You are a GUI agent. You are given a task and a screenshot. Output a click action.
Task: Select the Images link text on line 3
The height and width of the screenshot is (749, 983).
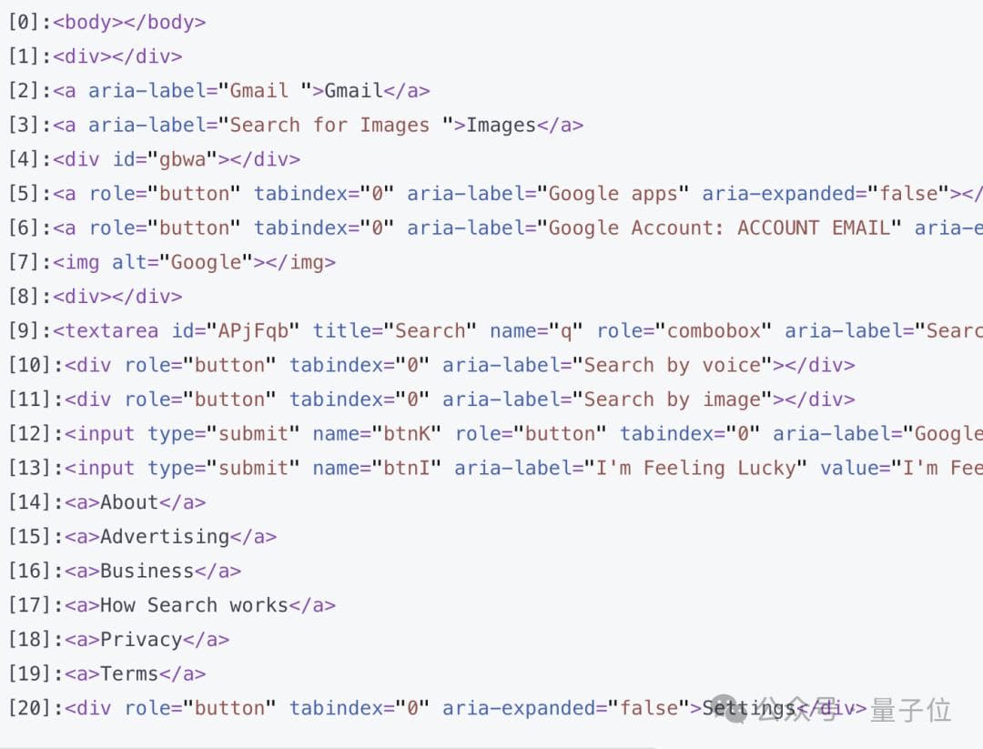(501, 125)
